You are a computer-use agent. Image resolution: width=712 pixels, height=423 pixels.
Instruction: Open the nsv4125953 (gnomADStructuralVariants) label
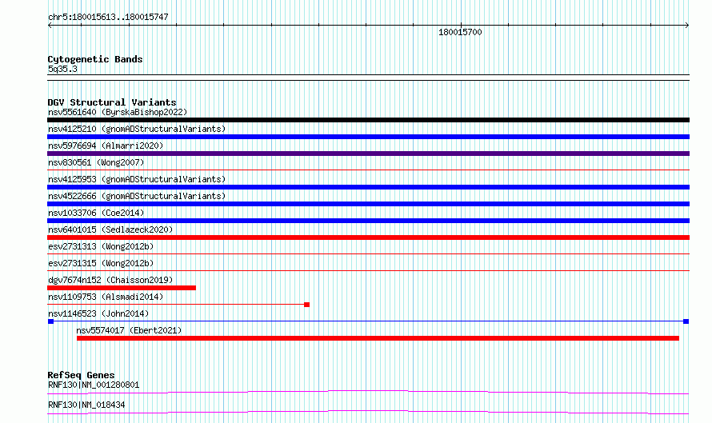pyautogui.click(x=137, y=179)
